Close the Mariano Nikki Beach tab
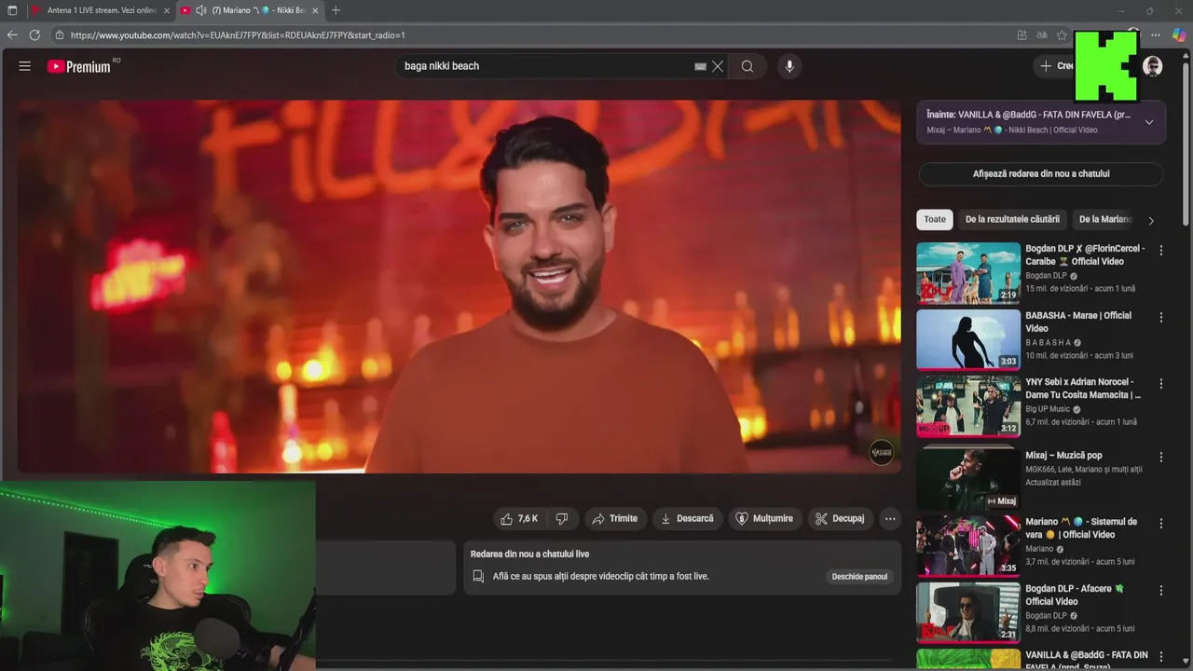This screenshot has width=1193, height=671. [x=315, y=10]
